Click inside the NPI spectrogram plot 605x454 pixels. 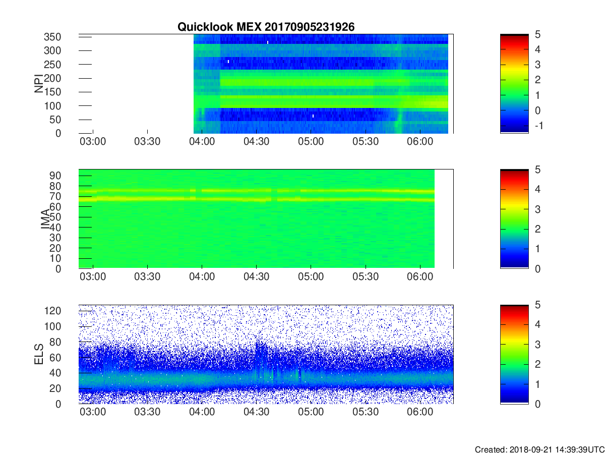tap(266, 83)
